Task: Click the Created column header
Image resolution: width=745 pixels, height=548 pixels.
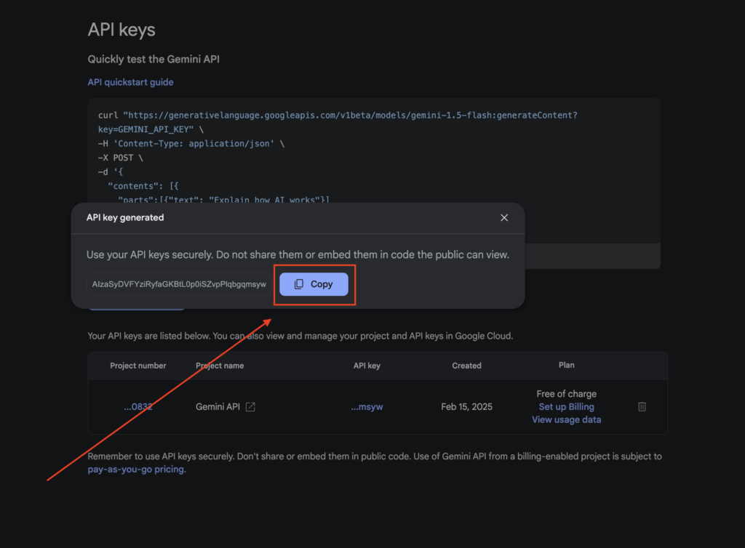Action: [466, 366]
